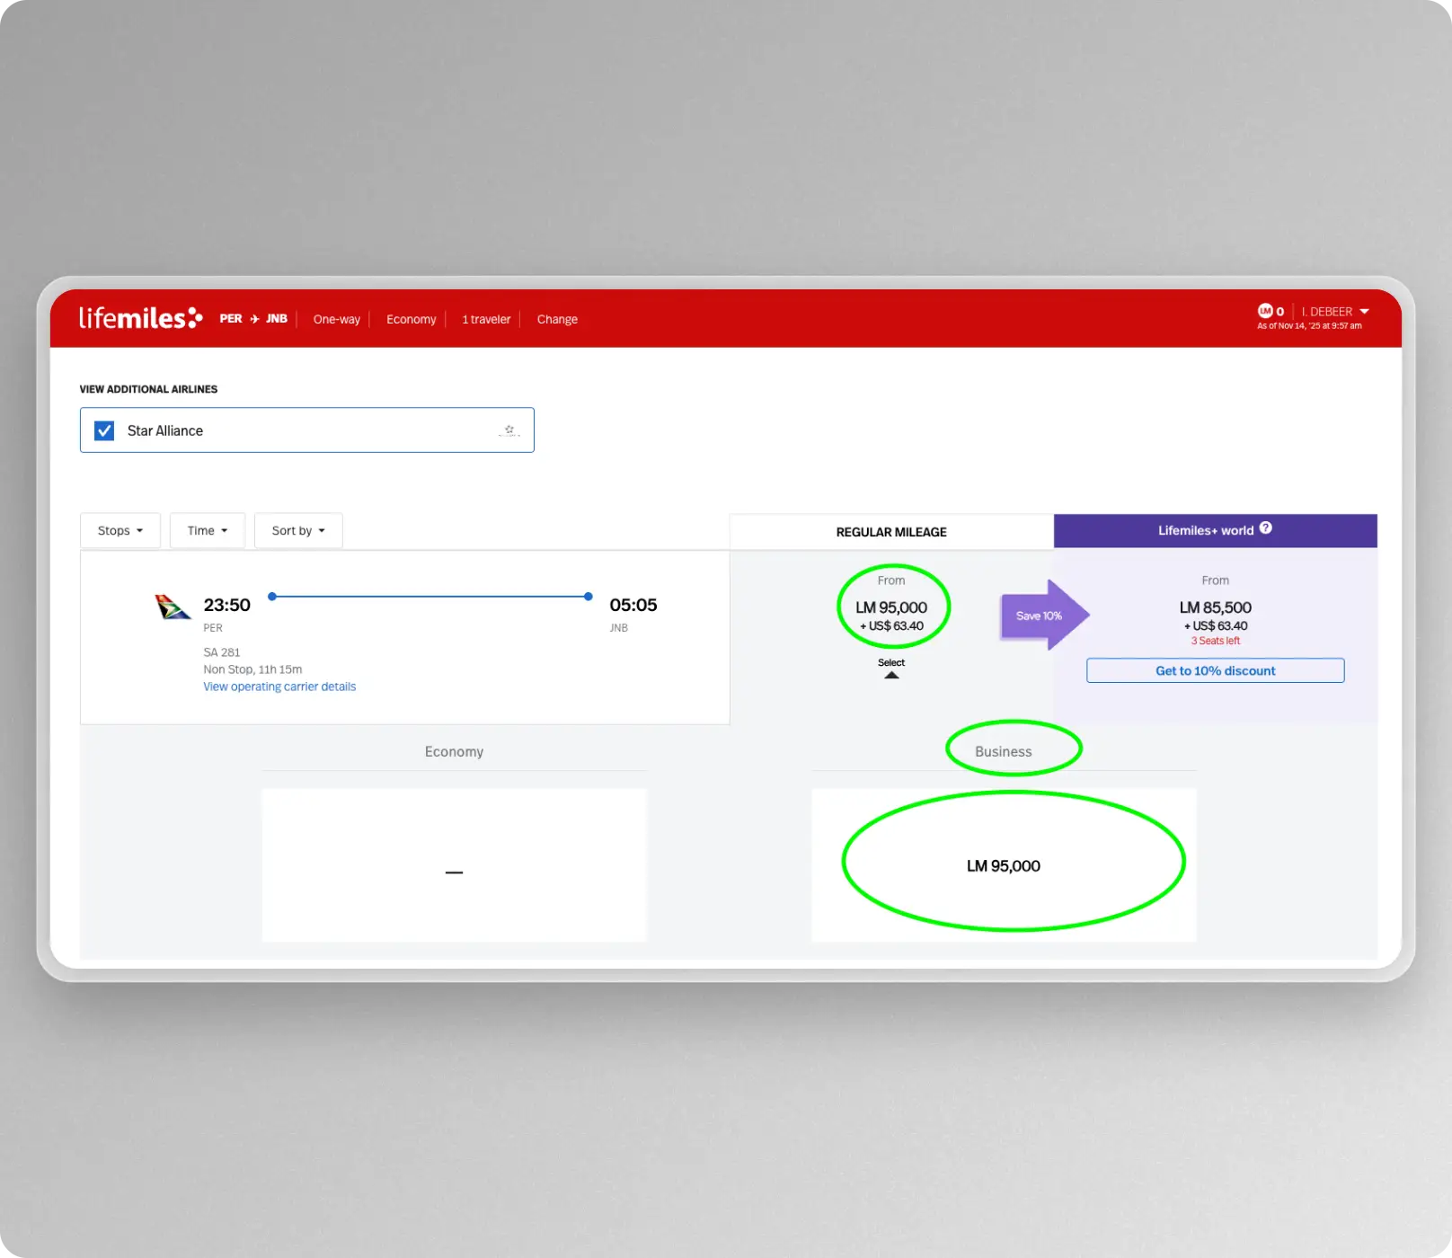
Task: Click the South African Airways tail logo
Action: coord(173,607)
